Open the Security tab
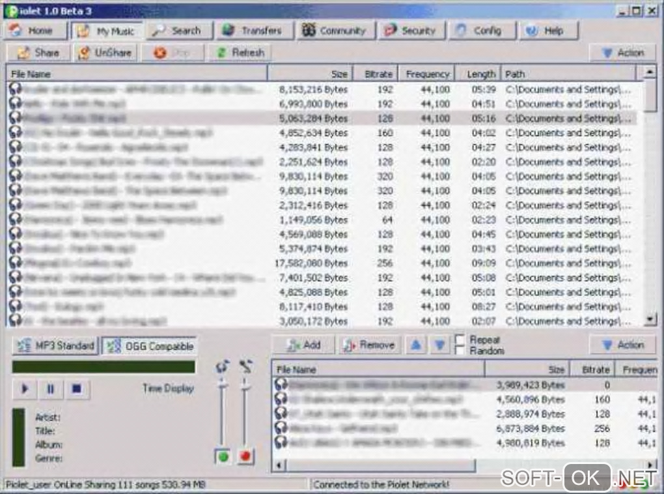This screenshot has height=494, width=664. click(412, 31)
